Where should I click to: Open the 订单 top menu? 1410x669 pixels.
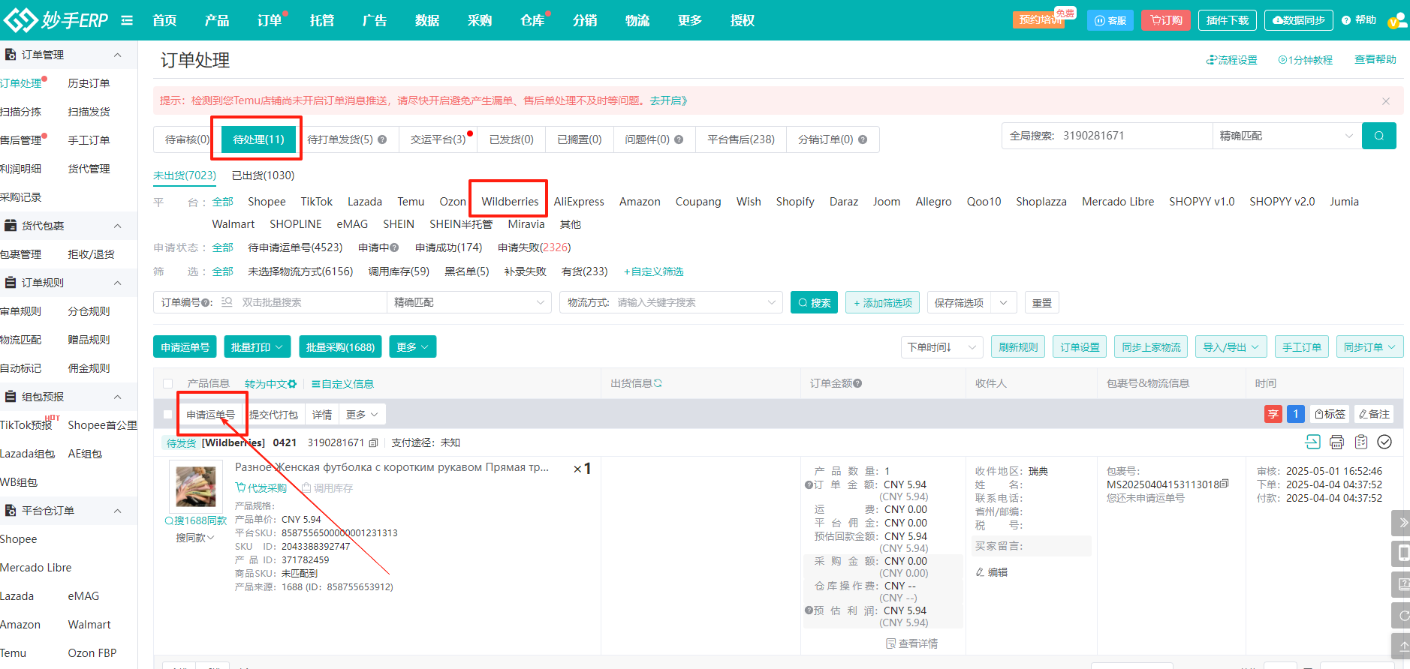click(x=270, y=20)
